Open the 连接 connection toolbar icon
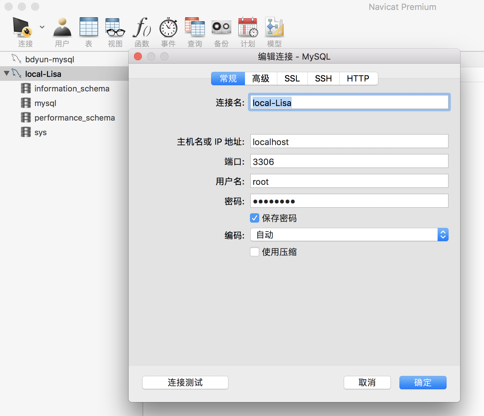This screenshot has height=416, width=484. (23, 27)
